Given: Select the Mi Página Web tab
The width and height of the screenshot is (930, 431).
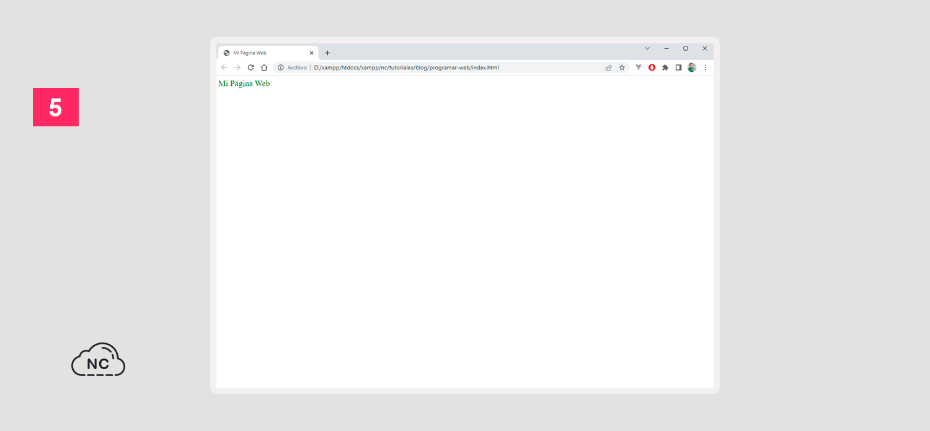Looking at the screenshot, I should (x=268, y=53).
